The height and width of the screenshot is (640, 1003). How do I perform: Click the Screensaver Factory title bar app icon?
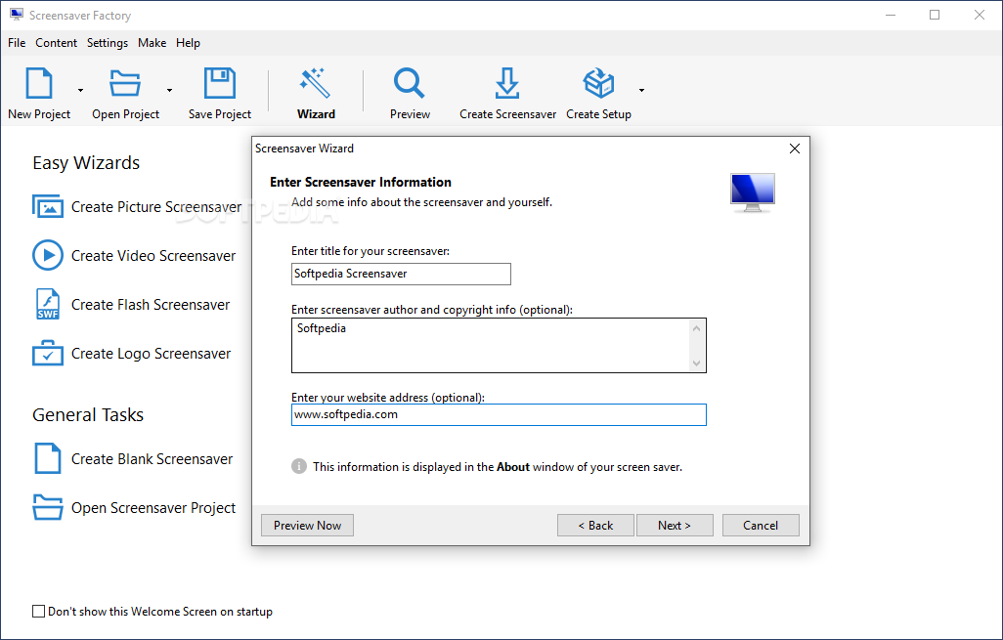click(17, 15)
